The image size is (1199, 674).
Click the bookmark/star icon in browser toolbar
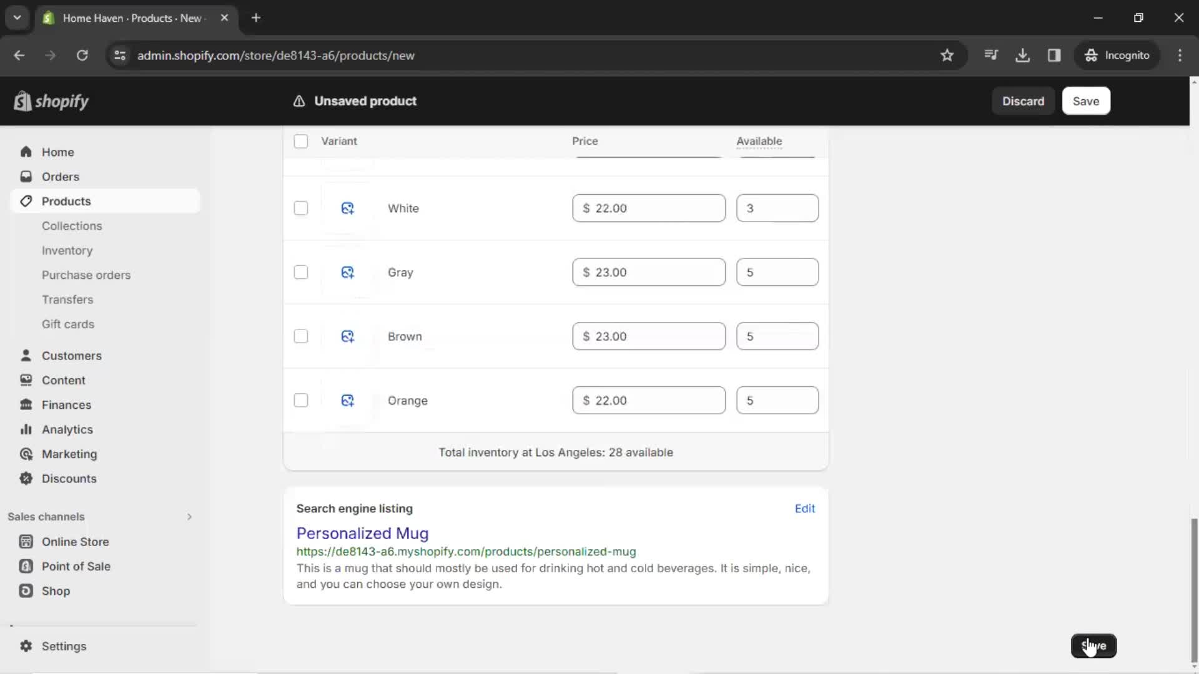pyautogui.click(x=948, y=55)
